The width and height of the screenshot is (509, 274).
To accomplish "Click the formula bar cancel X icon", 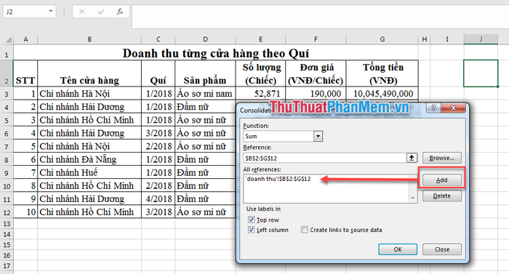I will pyautogui.click(x=81, y=12).
